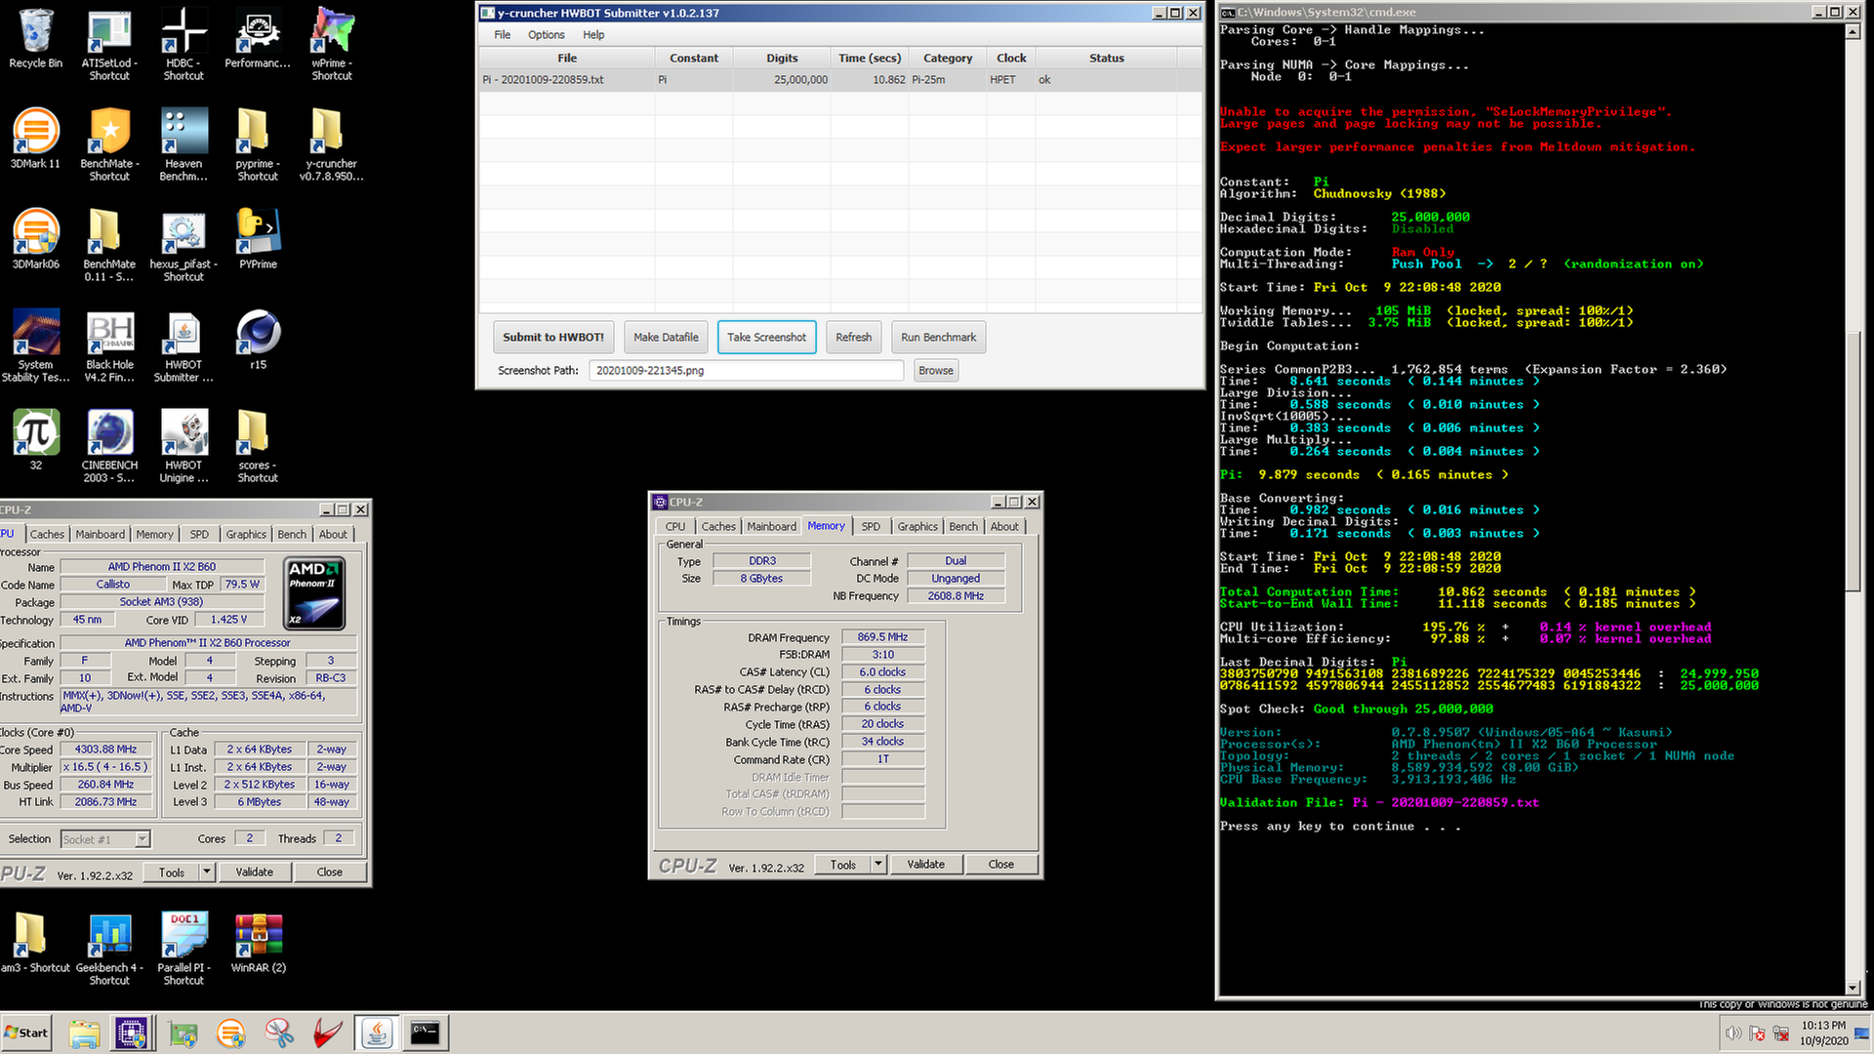
Task: Open y-cruncher v0.7.8 folder icon
Action: (x=332, y=144)
